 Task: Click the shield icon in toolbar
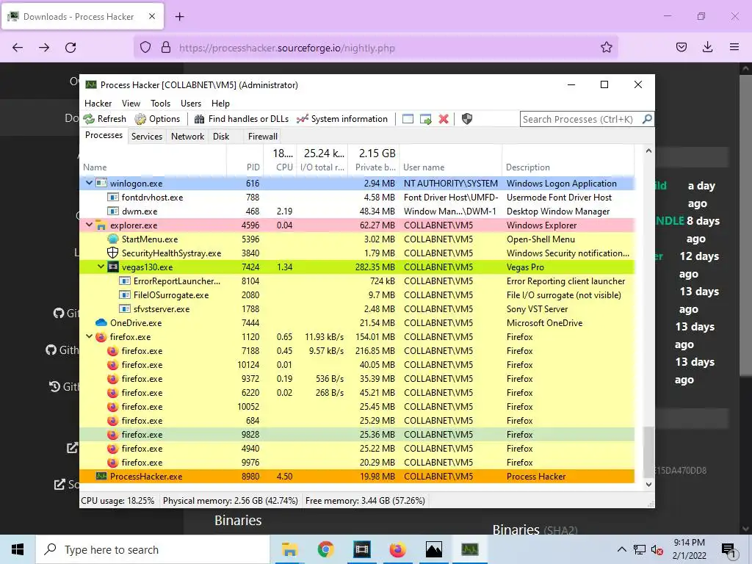coord(466,119)
